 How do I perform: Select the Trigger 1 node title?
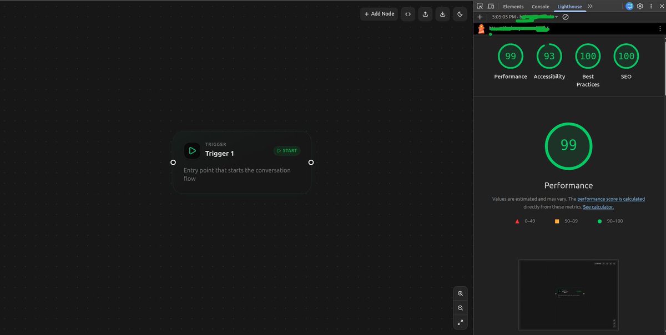[220, 154]
